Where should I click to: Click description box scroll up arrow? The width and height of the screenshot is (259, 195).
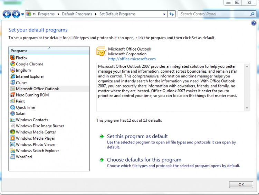[x=247, y=66]
